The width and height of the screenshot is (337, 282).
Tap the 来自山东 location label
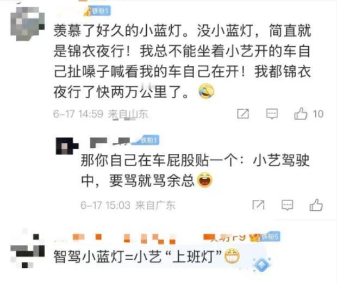[128, 114]
